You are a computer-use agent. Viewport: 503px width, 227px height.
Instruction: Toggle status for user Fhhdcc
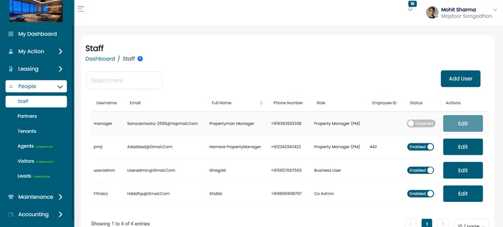[x=421, y=194]
